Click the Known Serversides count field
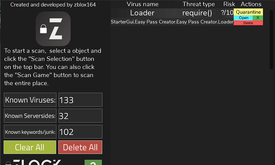275x165 pixels. 80,116
